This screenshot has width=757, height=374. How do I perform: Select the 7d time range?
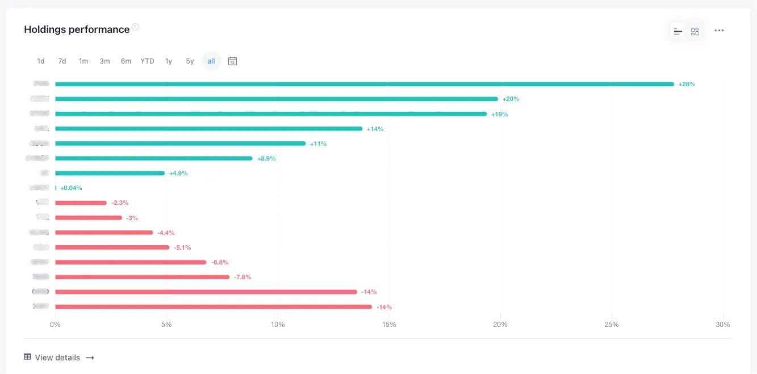(62, 61)
